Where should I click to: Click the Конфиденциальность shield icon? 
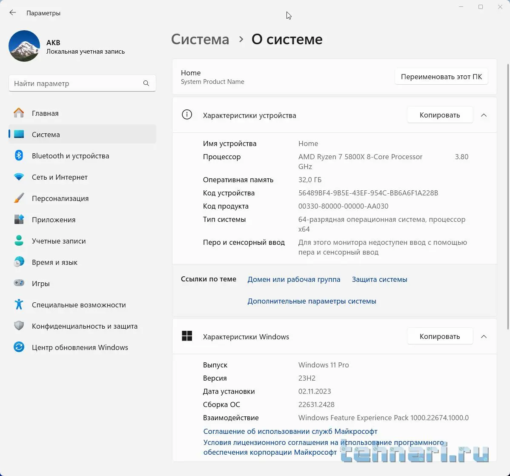click(x=19, y=326)
